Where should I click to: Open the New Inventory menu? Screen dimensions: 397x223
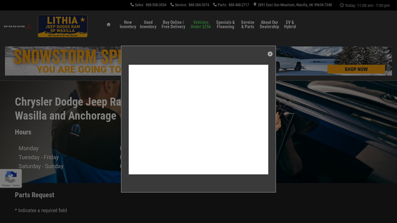point(128,24)
